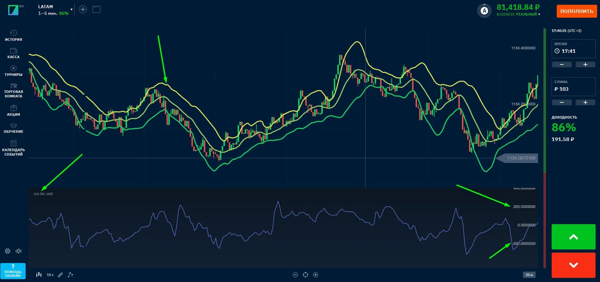Viewport: 600px width, 282px height.
Task: Decrease expiry time with the minus button
Action: coord(562,64)
